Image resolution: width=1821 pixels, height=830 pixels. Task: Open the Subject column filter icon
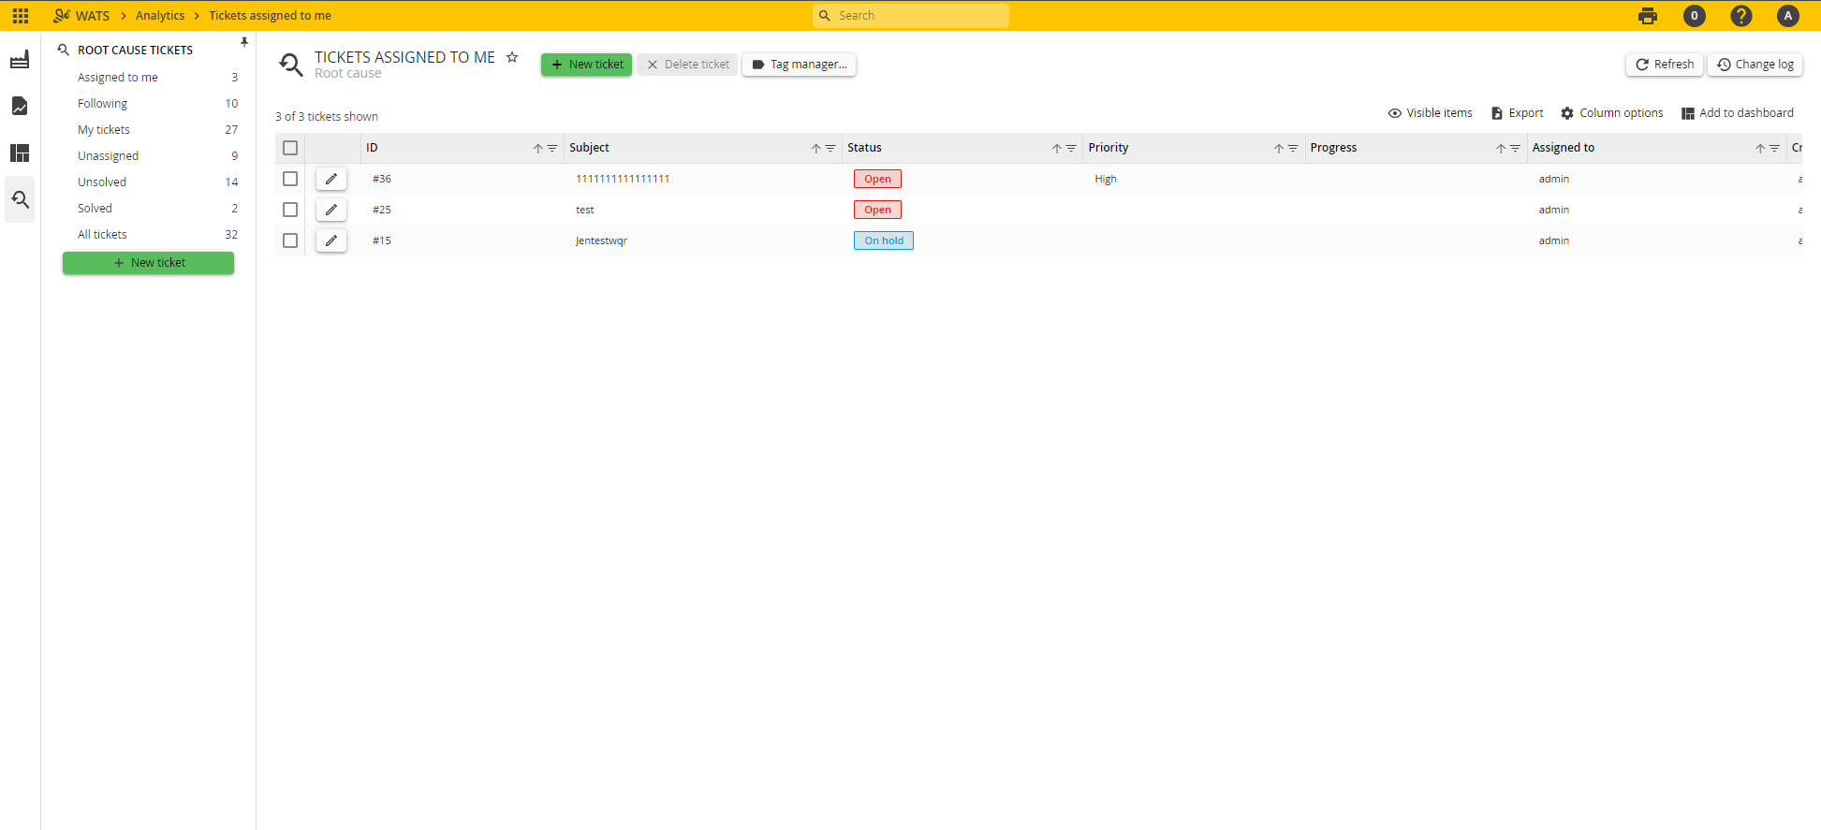coord(830,148)
